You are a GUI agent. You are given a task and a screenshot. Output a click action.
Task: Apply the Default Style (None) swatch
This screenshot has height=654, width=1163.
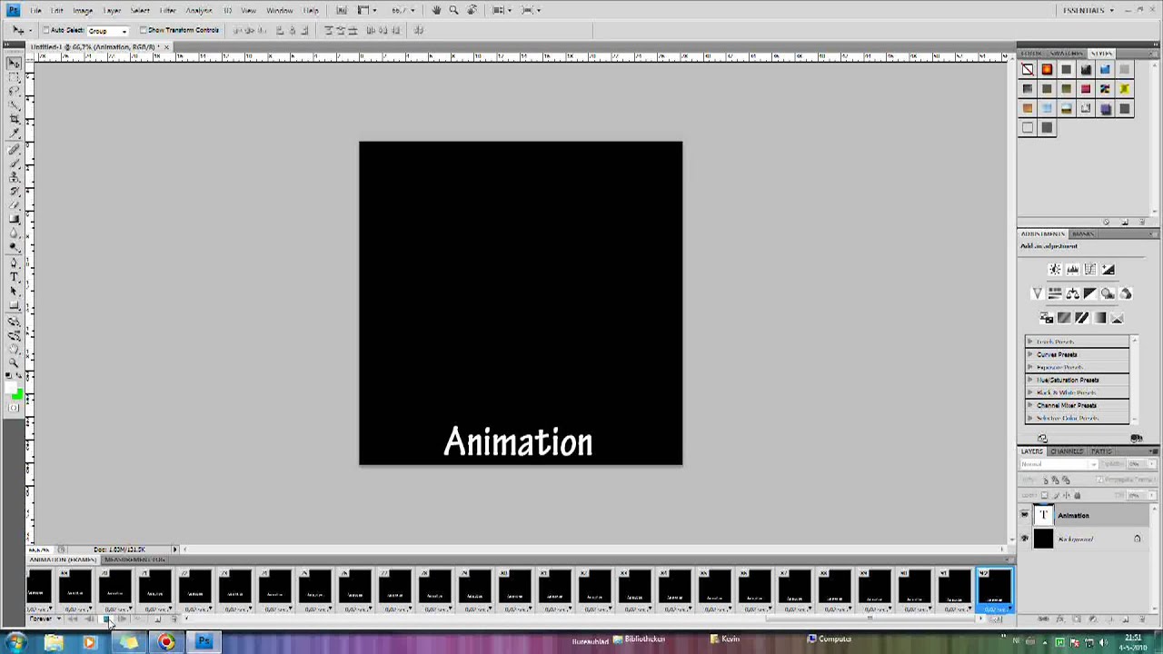point(1028,69)
